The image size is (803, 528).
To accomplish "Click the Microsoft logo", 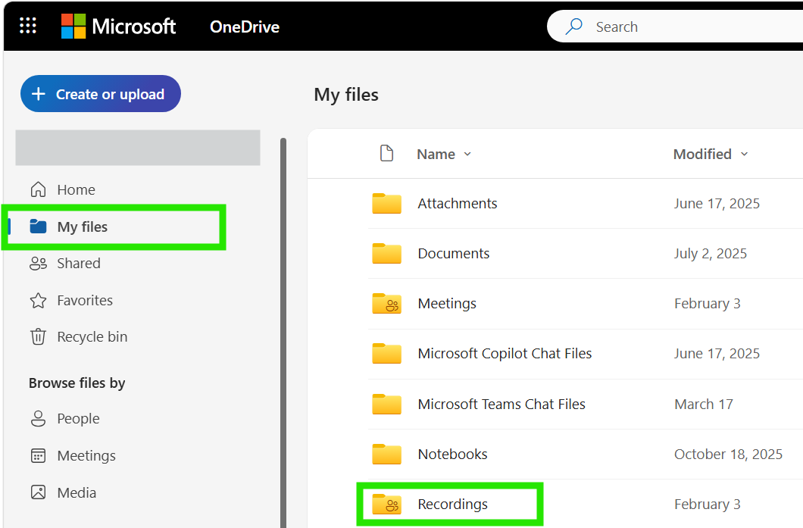I will click(73, 26).
